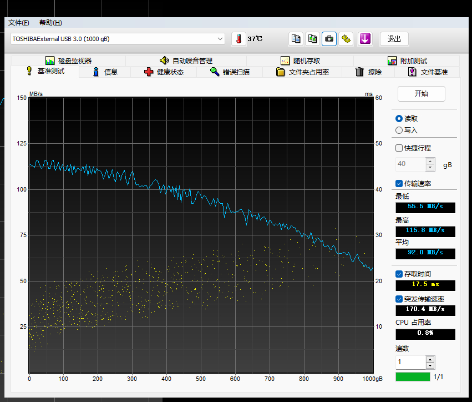This screenshot has height=402, width=472.
Task: Click the folder usage icon
Action: pos(281,72)
